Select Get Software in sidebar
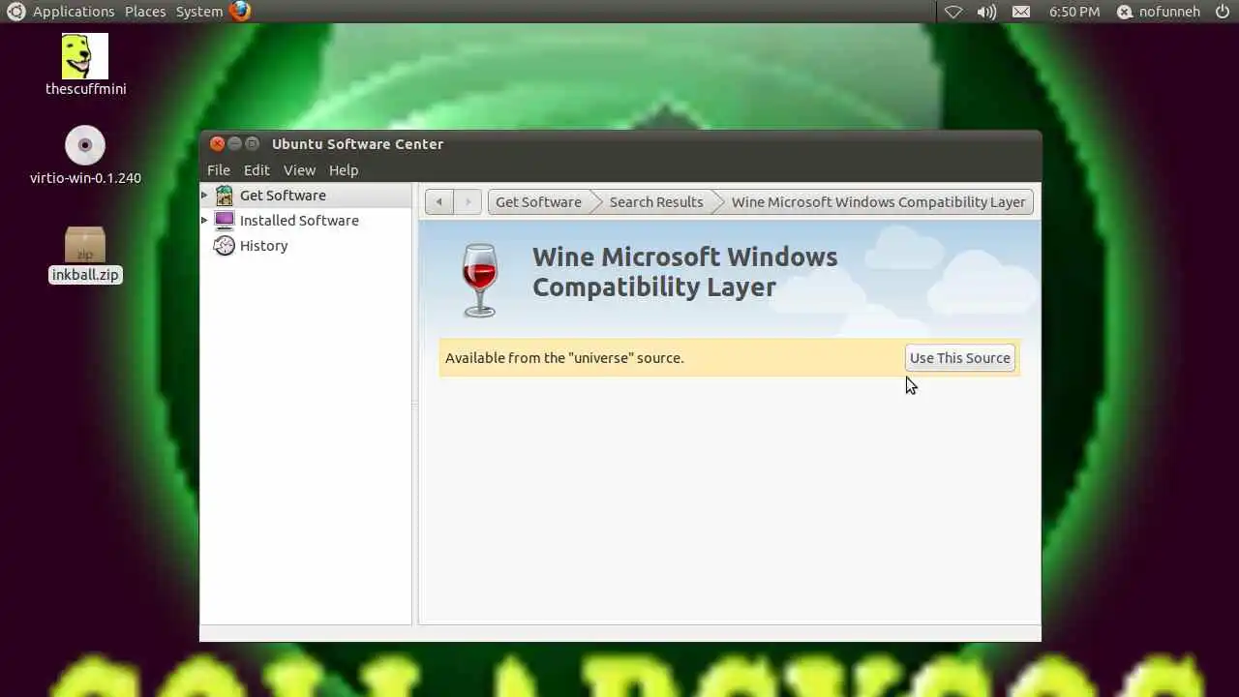 pos(306,196)
